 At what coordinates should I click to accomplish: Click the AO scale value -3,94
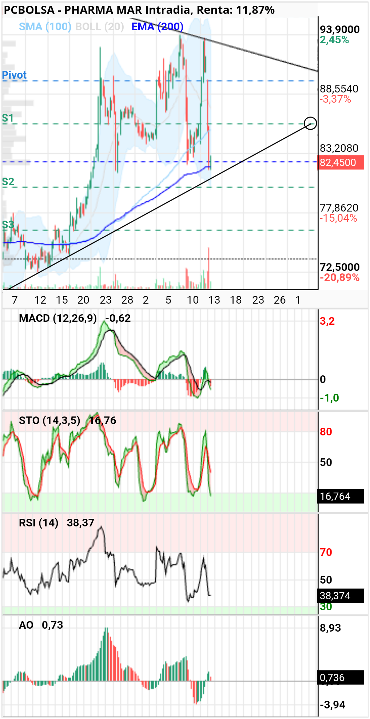click(x=333, y=705)
